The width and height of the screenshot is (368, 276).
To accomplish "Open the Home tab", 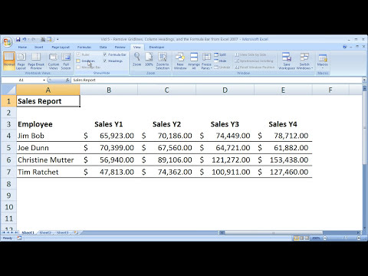I will pyautogui.click(x=22, y=48).
